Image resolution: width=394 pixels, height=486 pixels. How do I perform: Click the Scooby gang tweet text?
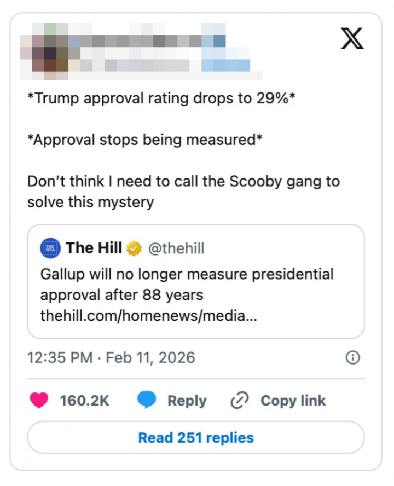[x=183, y=192]
